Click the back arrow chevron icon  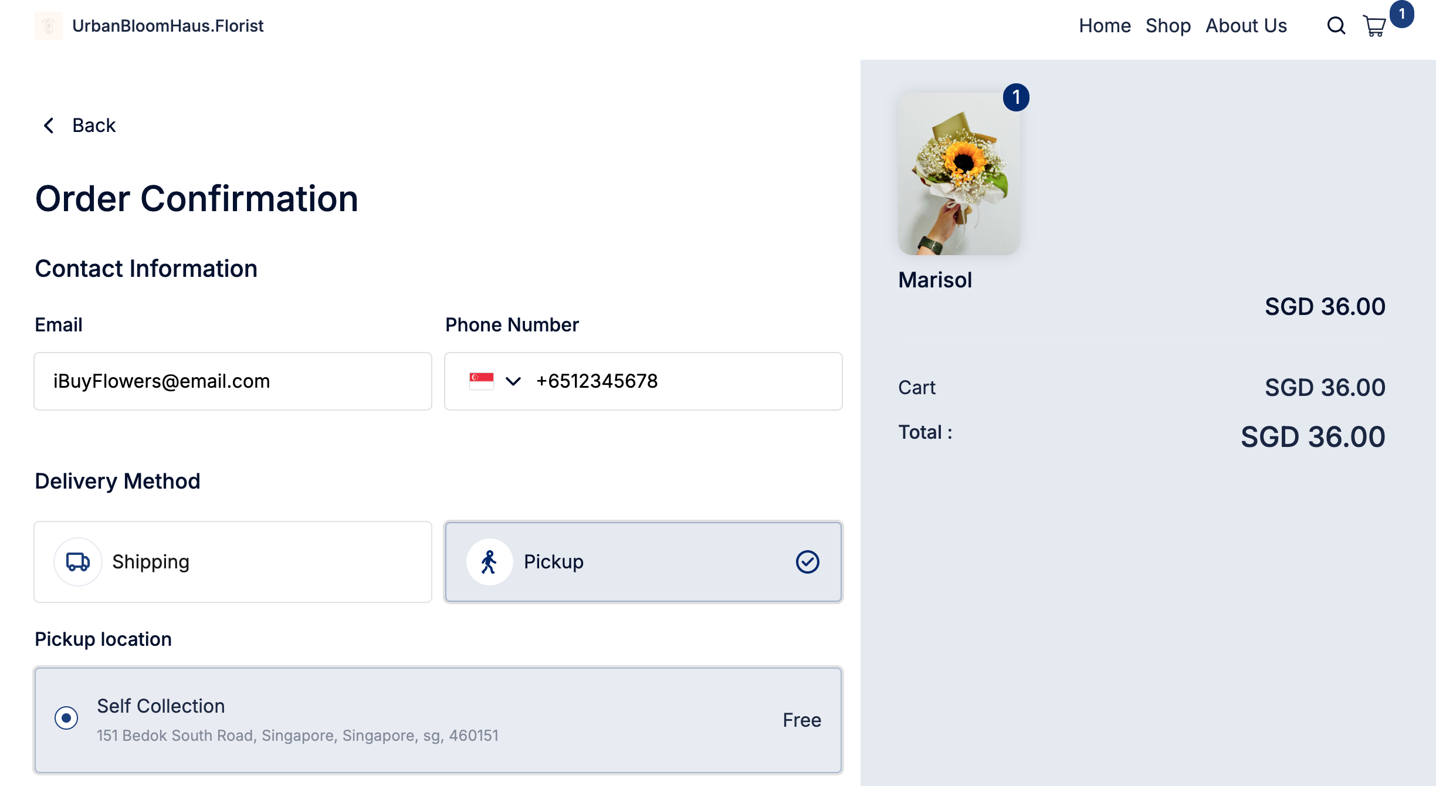pyautogui.click(x=49, y=125)
